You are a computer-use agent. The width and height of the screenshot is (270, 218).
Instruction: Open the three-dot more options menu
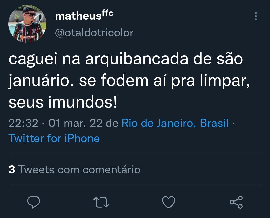(x=256, y=16)
